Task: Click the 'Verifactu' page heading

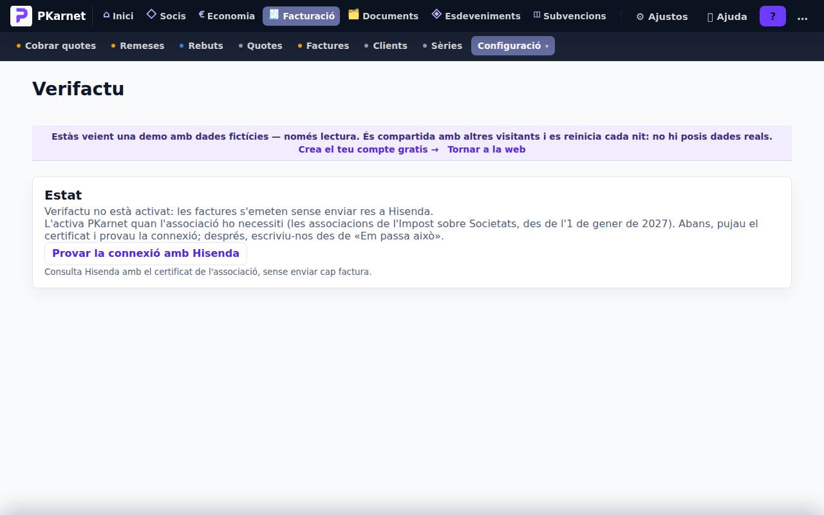Action: point(78,89)
